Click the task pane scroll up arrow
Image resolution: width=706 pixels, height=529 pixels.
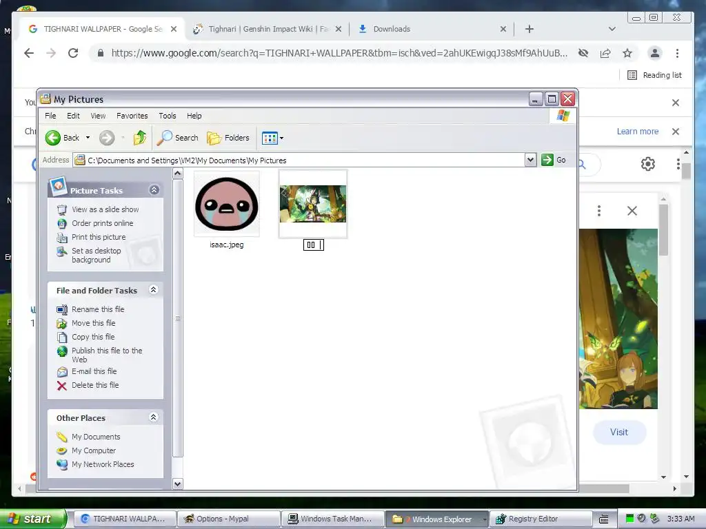tap(178, 173)
